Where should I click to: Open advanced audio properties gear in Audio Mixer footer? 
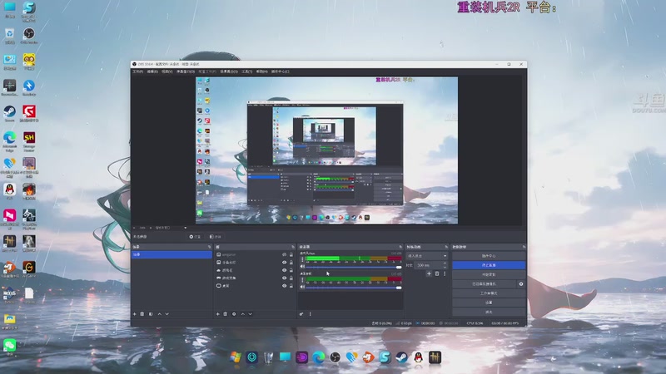[301, 314]
